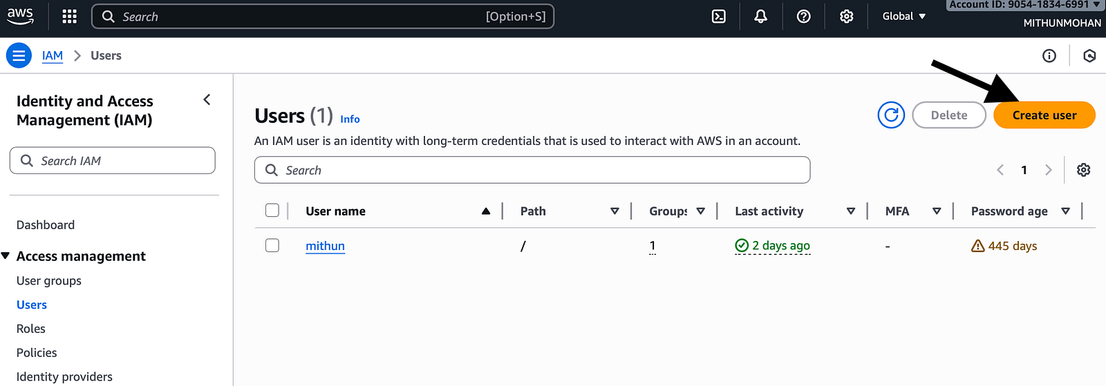Screen dimensions: 1106x386
Task: Open Users in side navigation
Action: (32, 305)
